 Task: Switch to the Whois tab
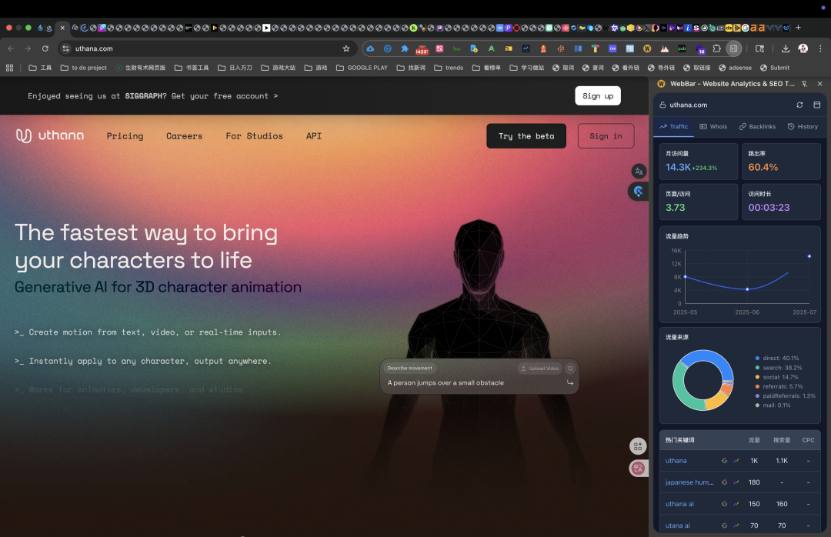pos(713,127)
